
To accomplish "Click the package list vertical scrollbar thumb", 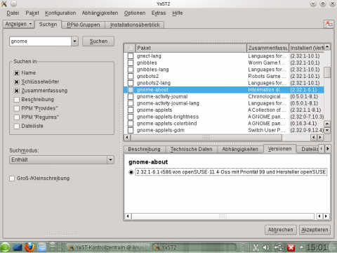I will (x=327, y=72).
